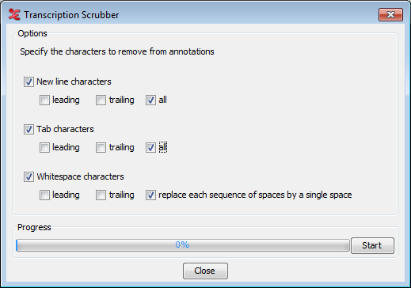Screen dimensions: 411x288
Task: Uncheck replace each sequence of spaces option
Action: 150,195
